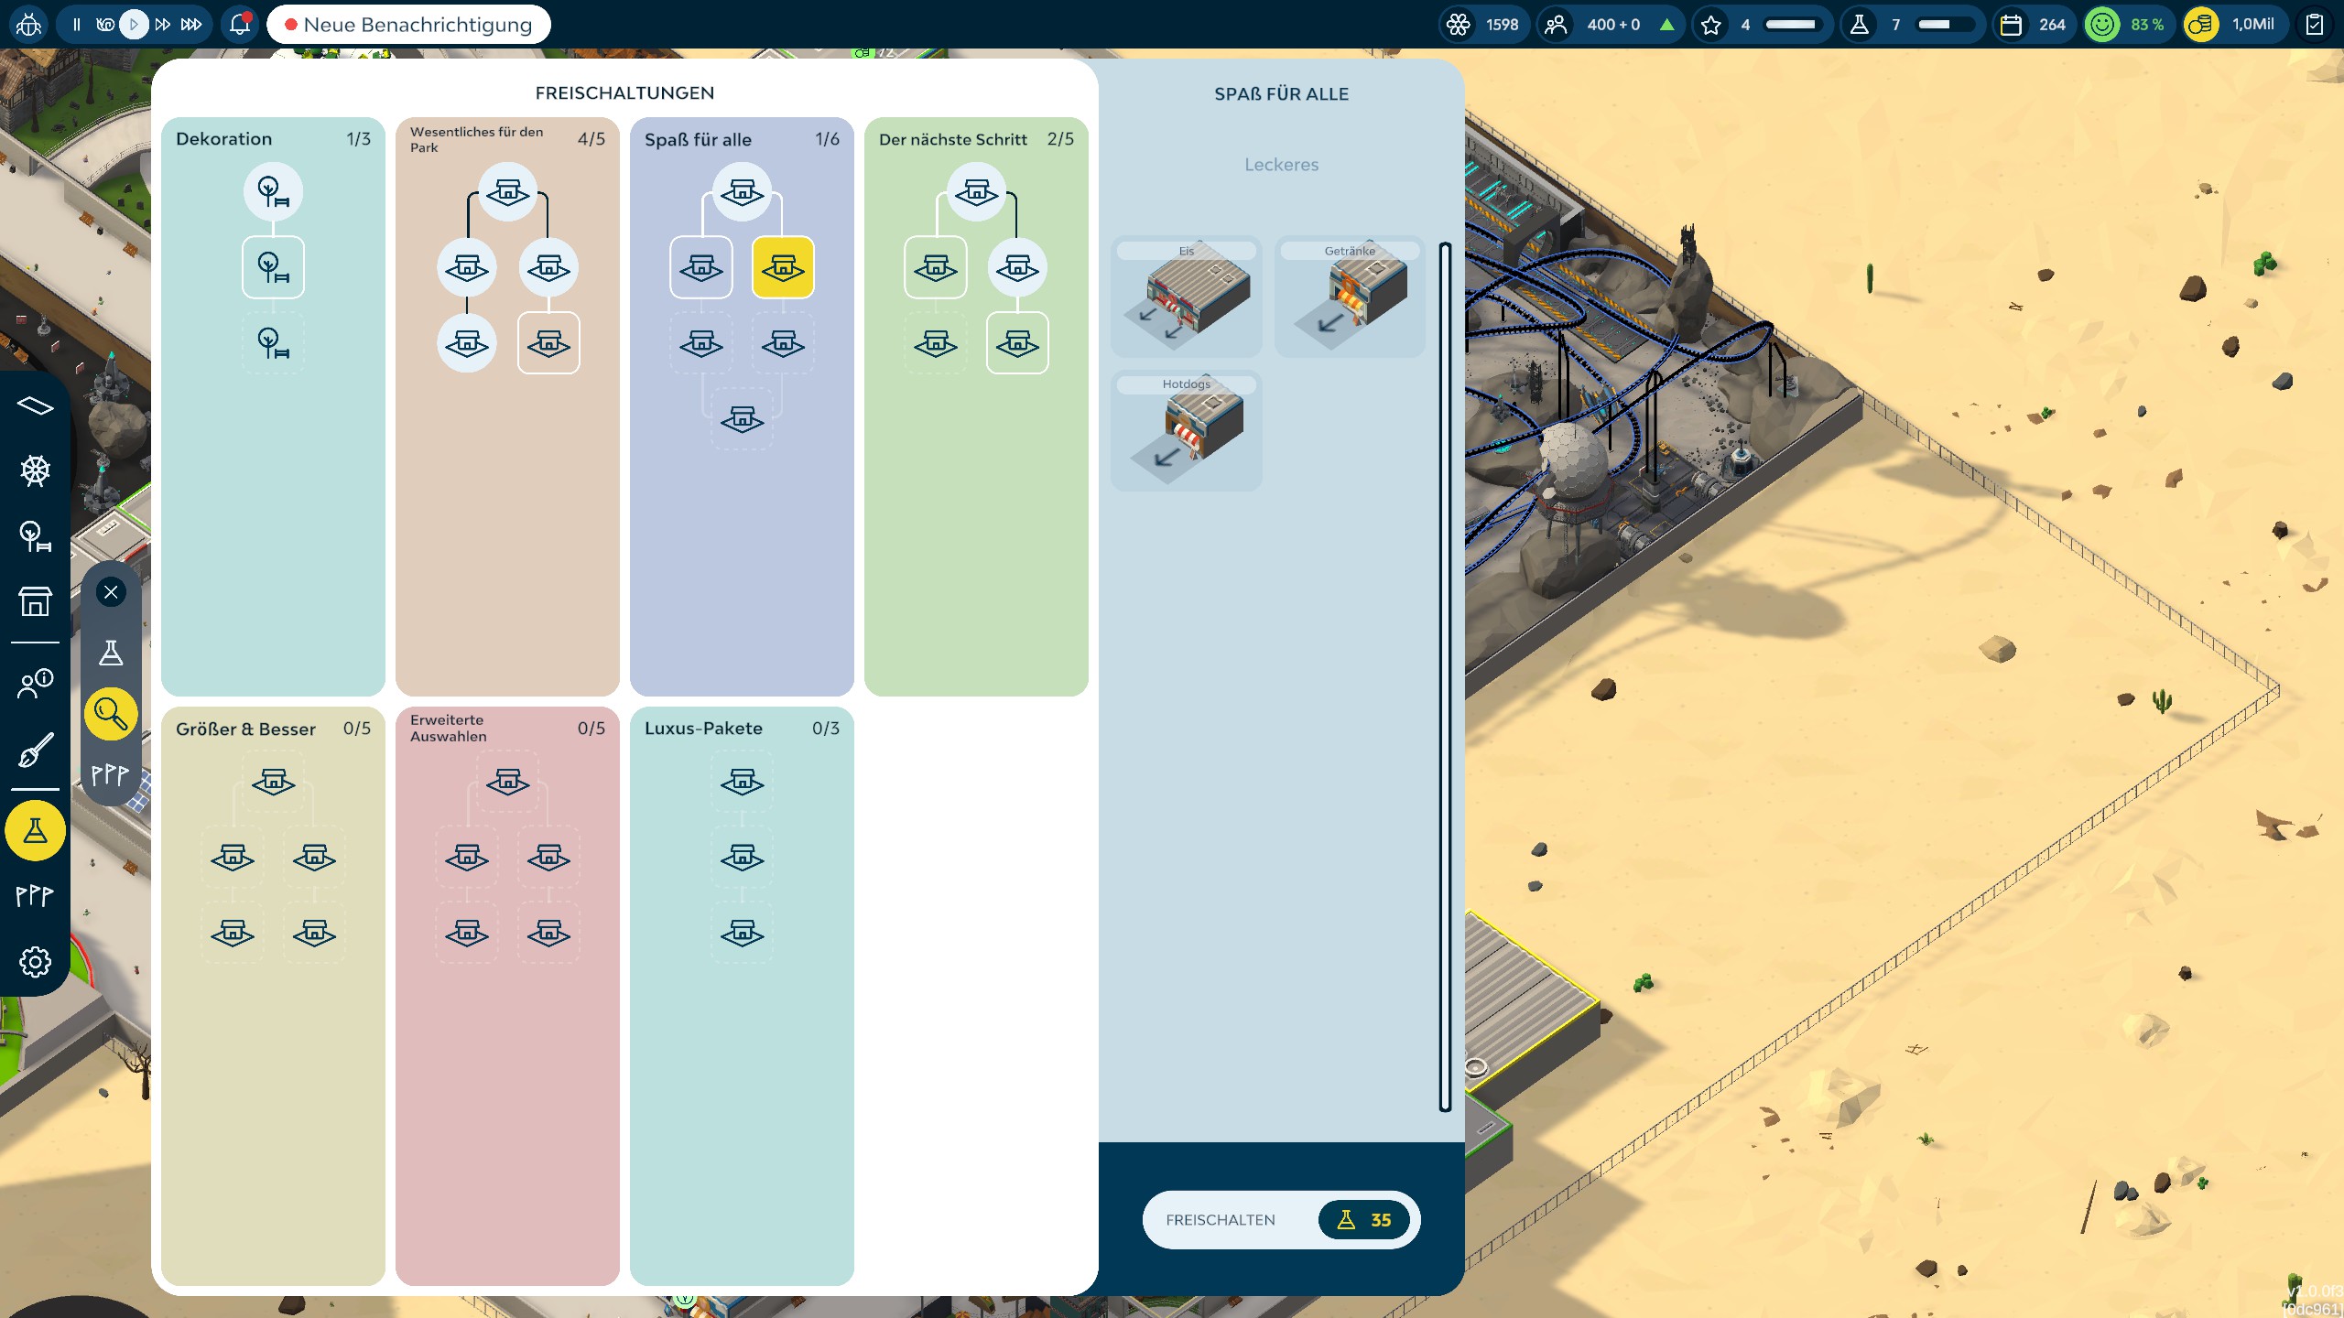
Task: Open the shops building menu
Action: pos(35,601)
